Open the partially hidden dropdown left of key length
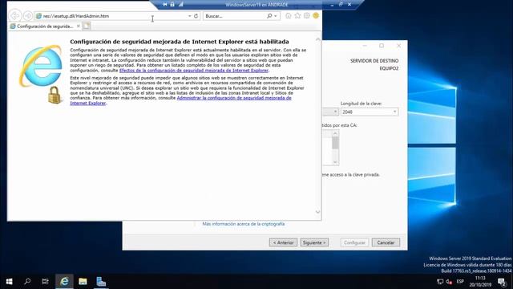513x289 pixels. [x=330, y=112]
